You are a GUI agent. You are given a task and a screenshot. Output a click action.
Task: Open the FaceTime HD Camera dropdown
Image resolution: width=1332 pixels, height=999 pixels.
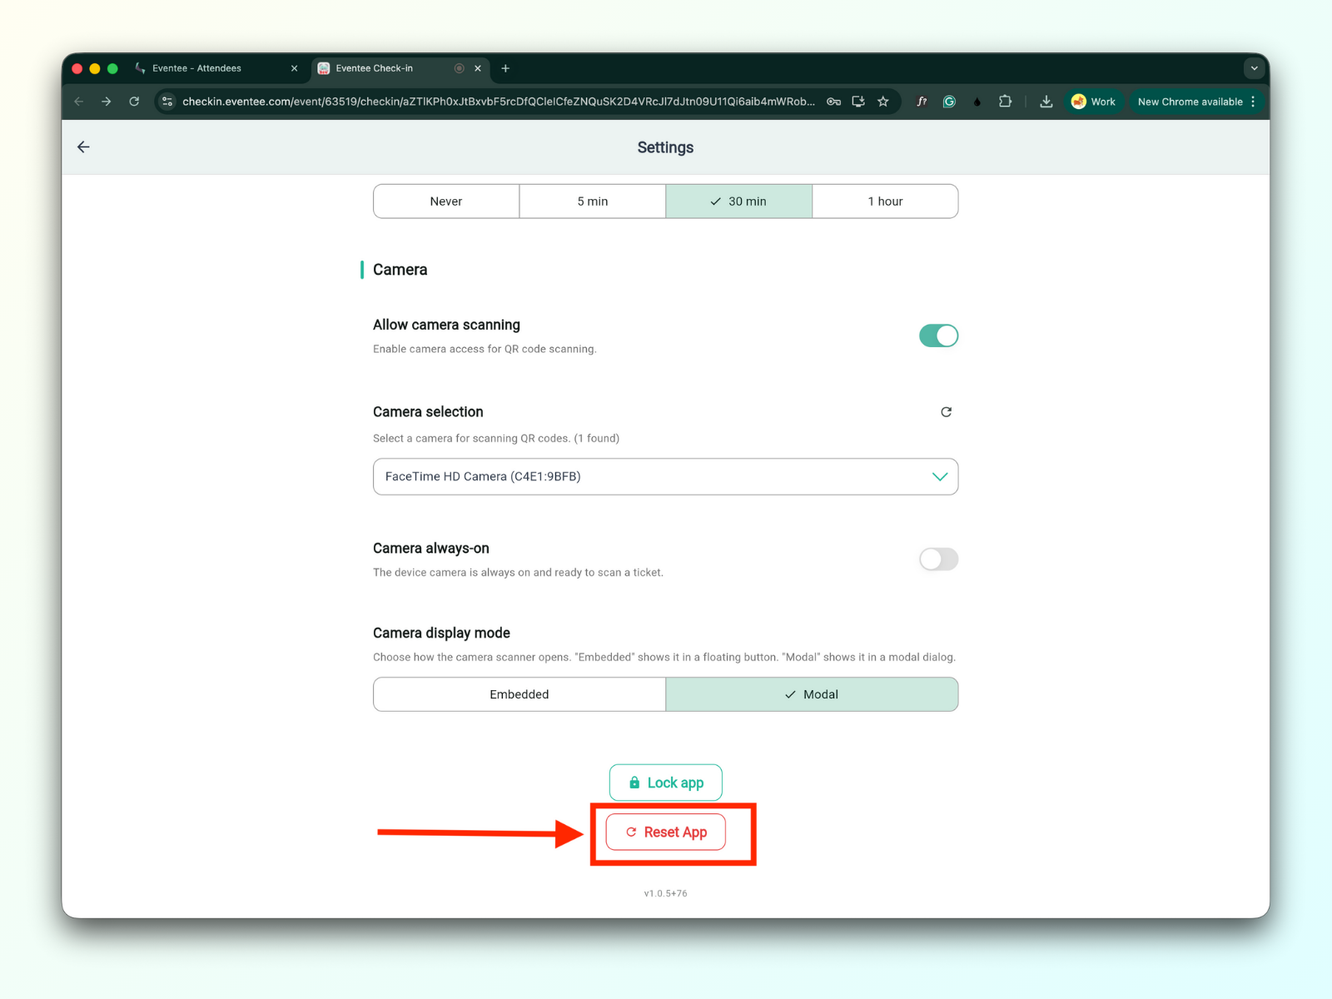[x=665, y=477]
